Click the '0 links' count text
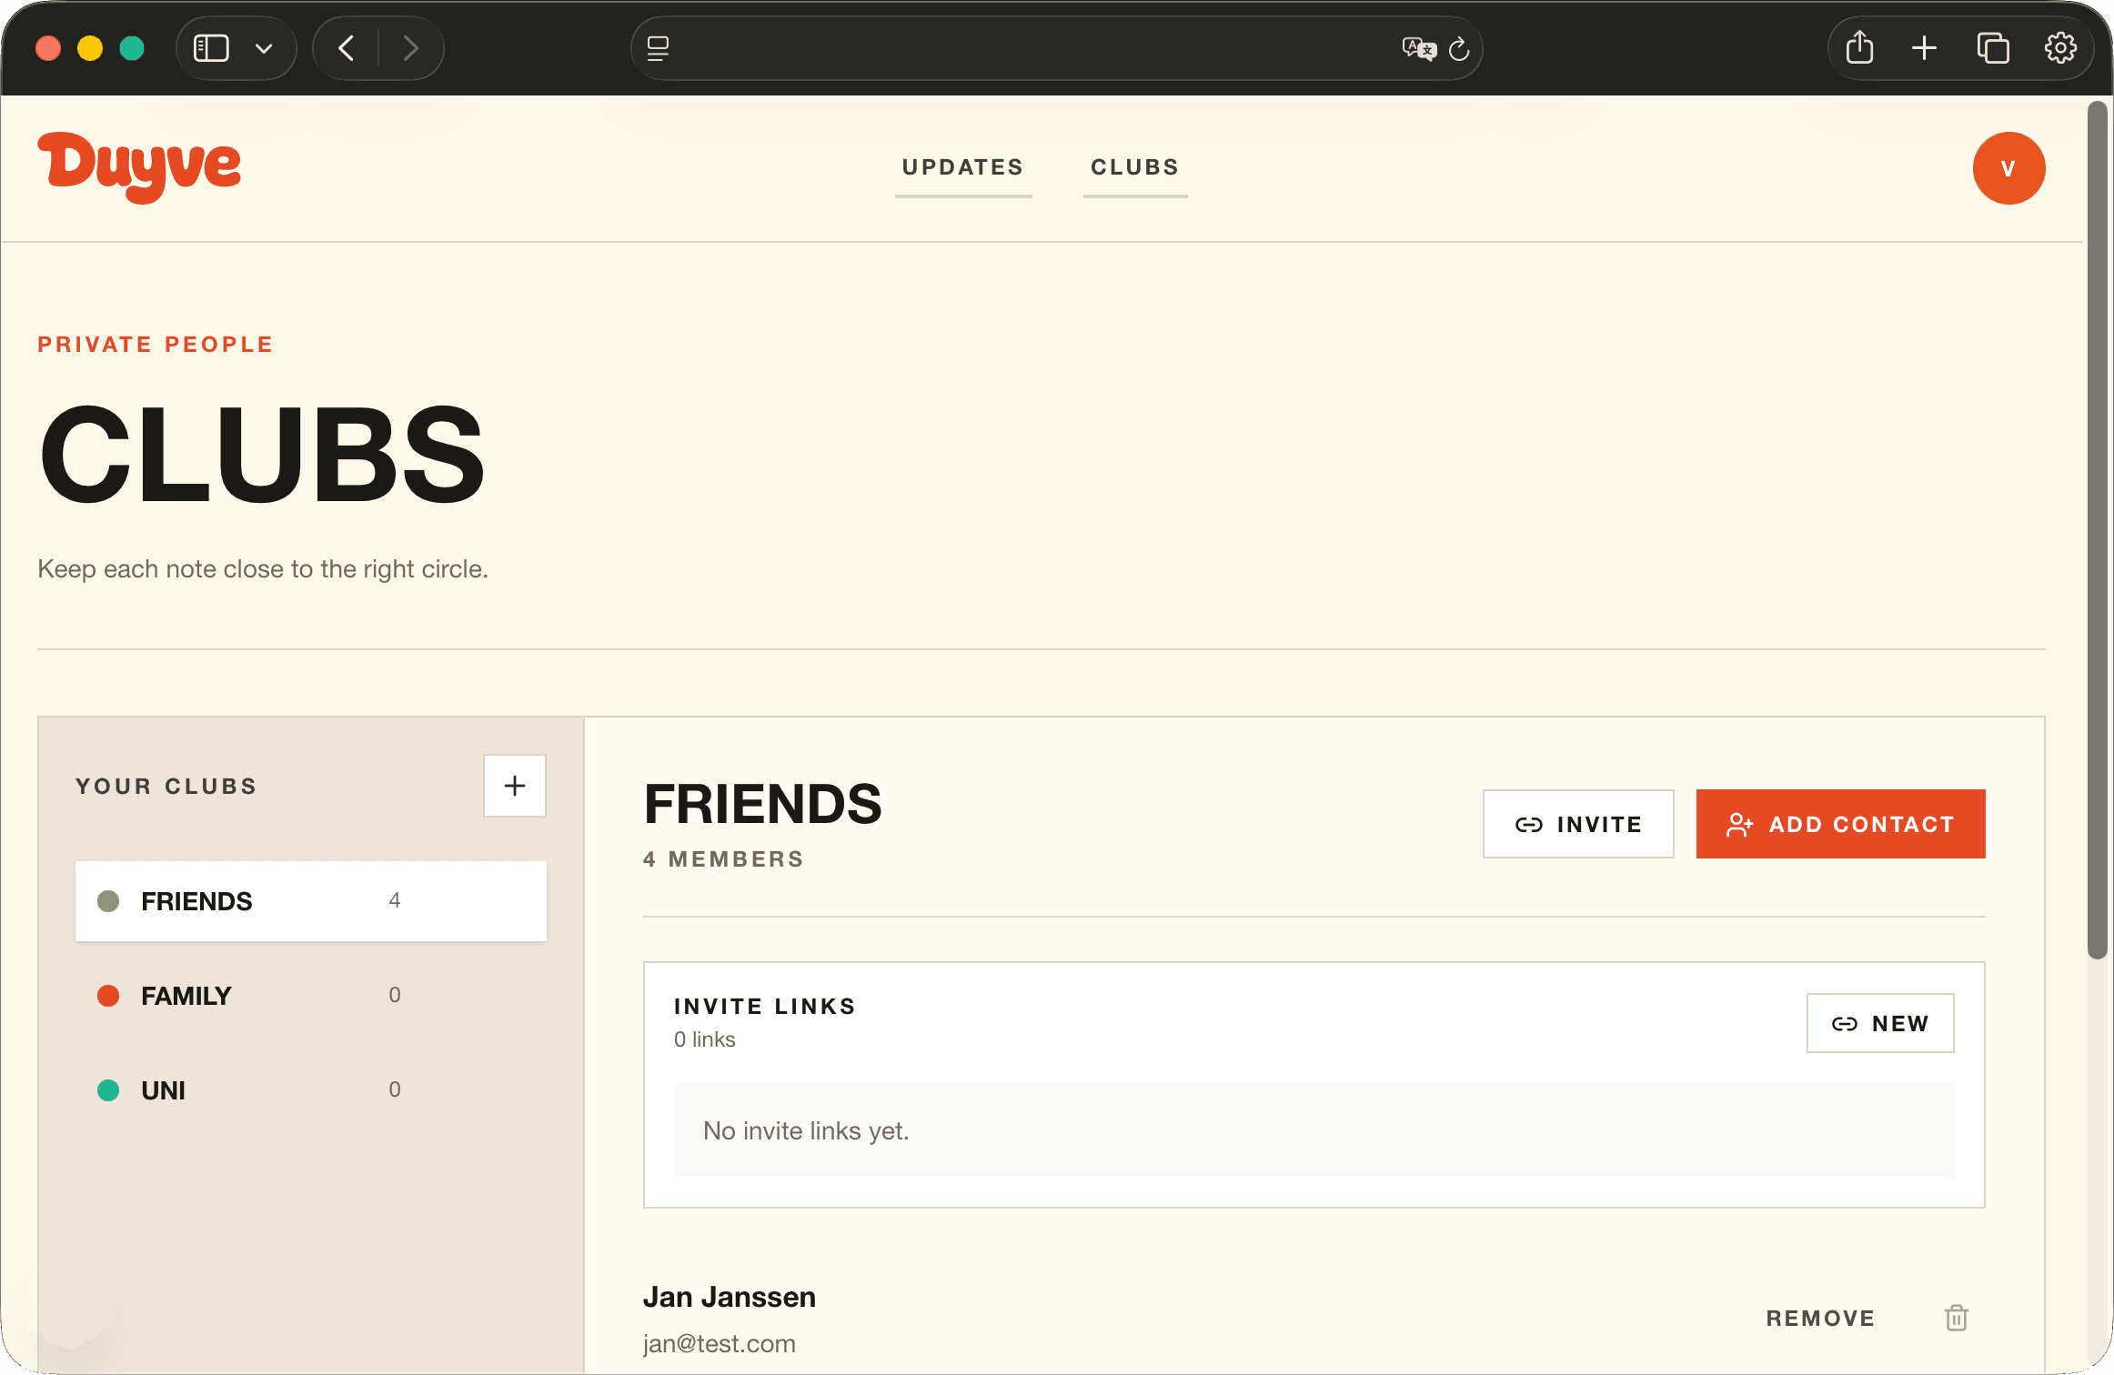 coord(705,1039)
